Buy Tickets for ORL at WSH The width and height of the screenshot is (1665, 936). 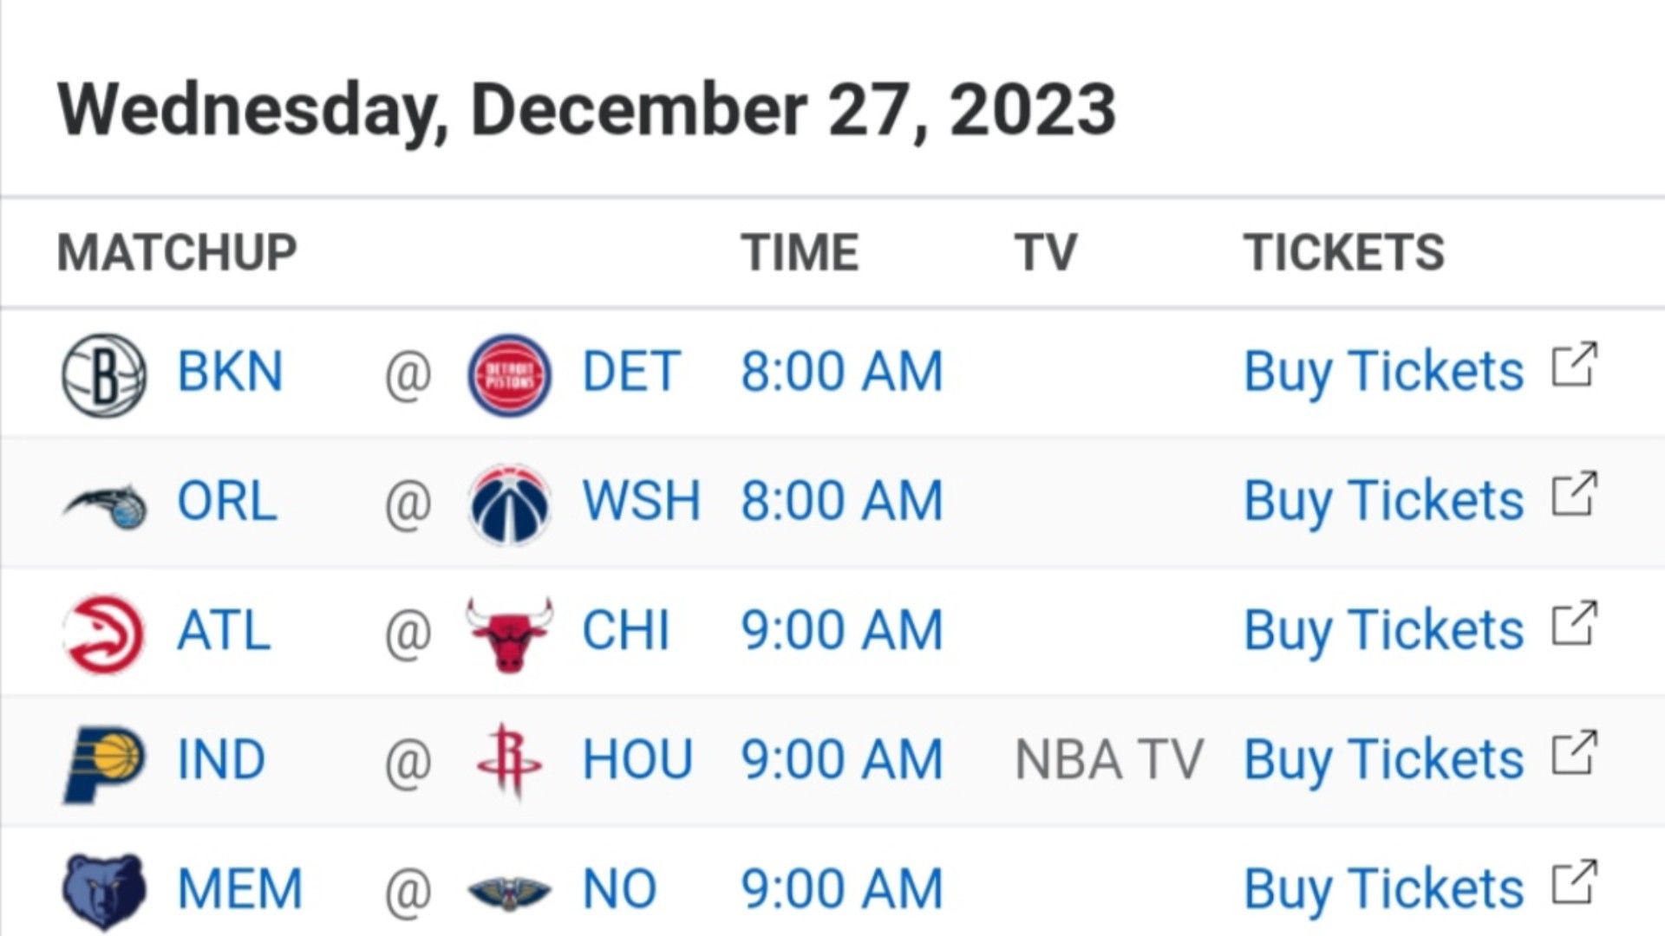1383,503
